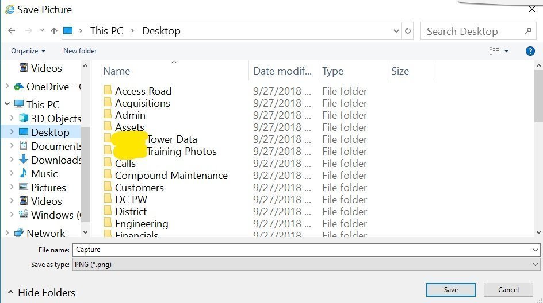Select the 'Engineering' folder
This screenshot has height=303, width=543.
click(136, 224)
